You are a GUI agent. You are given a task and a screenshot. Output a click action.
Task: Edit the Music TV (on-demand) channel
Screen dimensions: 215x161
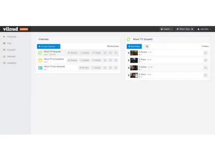[x=111, y=68]
